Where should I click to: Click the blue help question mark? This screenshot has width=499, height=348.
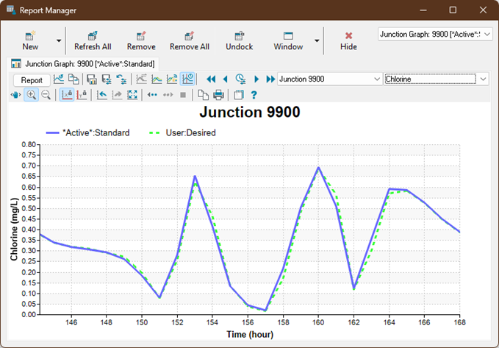pyautogui.click(x=254, y=95)
